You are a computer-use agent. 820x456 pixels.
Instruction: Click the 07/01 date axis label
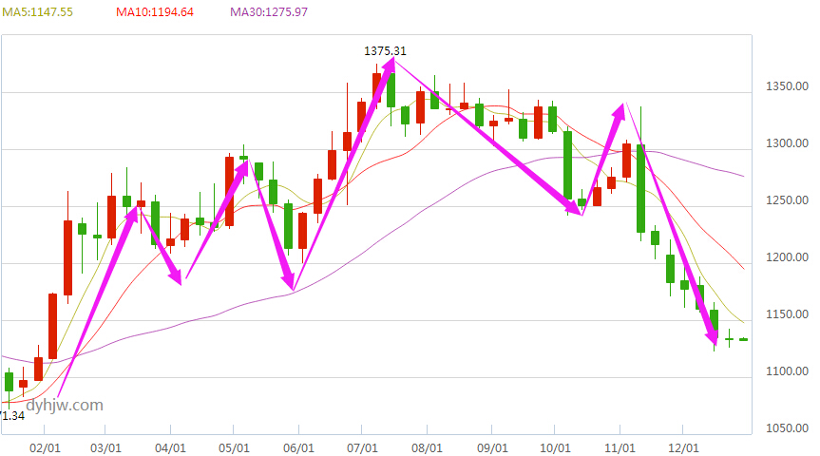coord(362,448)
